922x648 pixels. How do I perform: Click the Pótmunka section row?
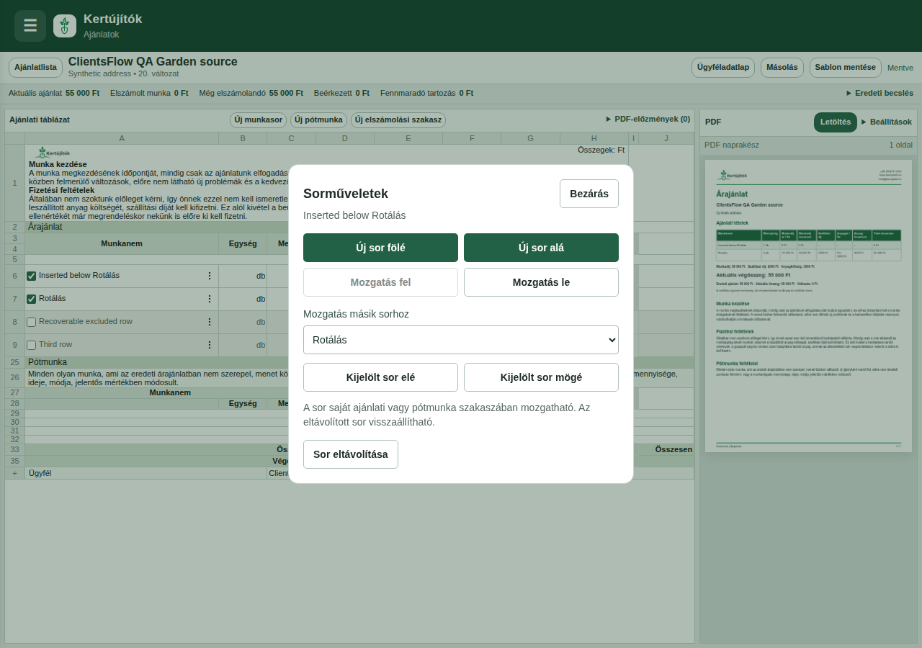(x=359, y=362)
